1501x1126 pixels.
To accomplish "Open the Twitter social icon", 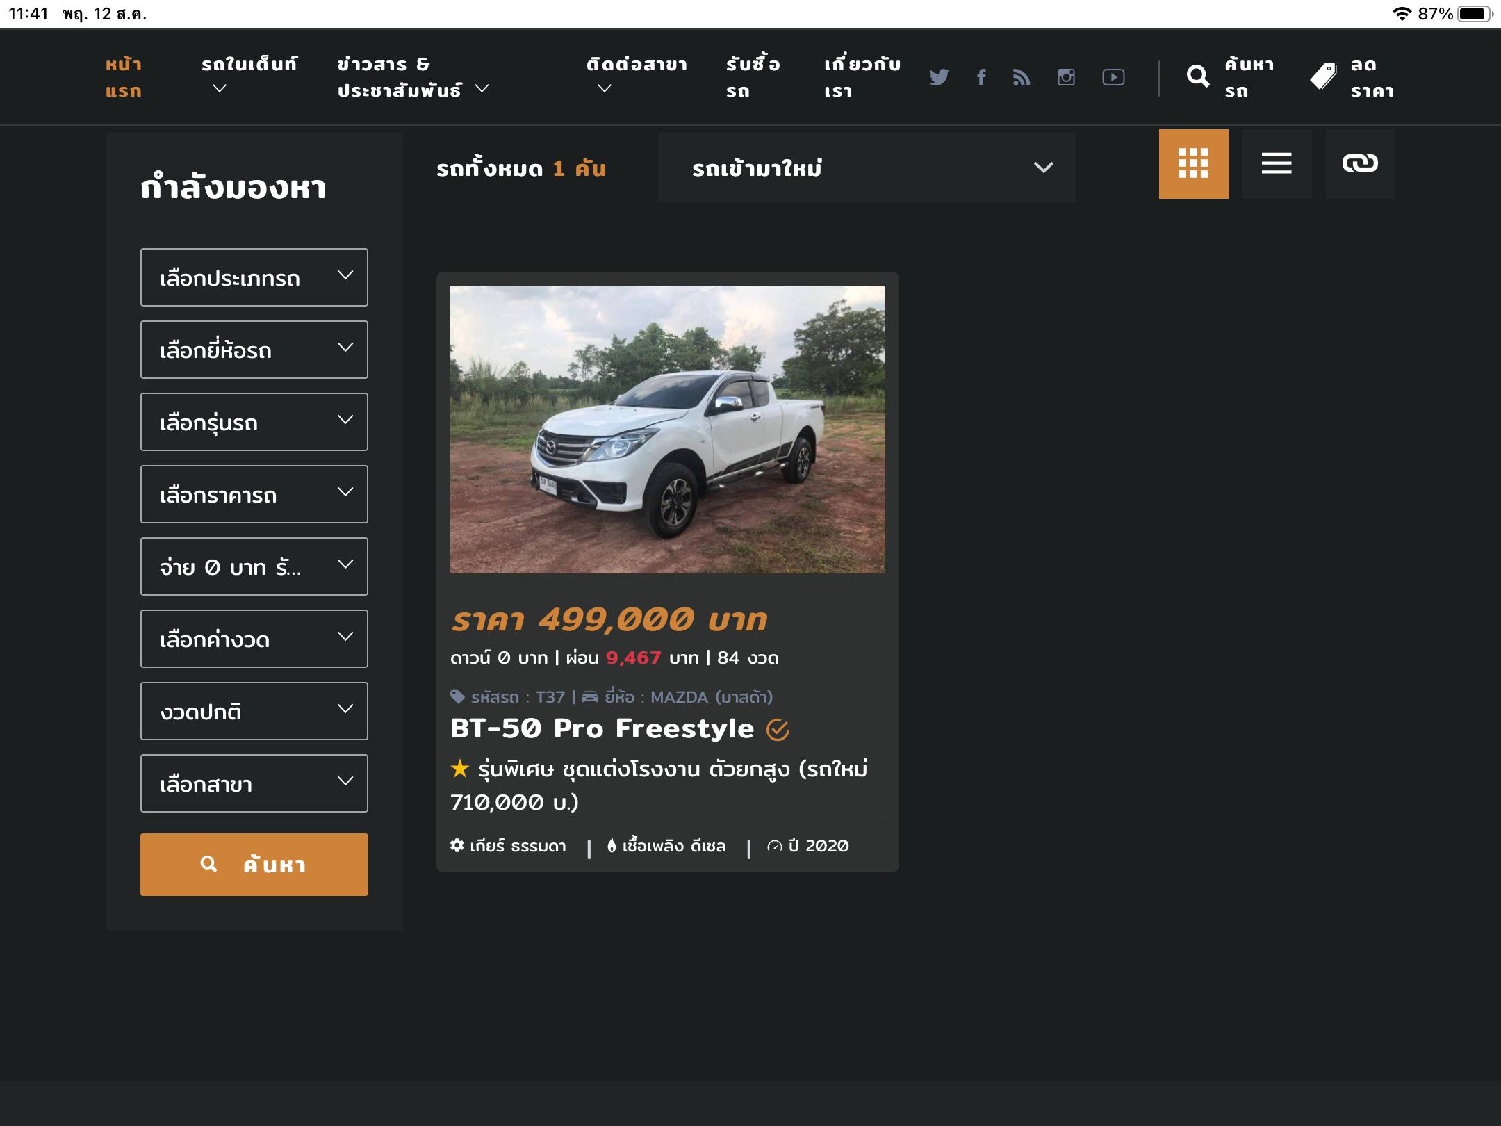I will pos(939,77).
